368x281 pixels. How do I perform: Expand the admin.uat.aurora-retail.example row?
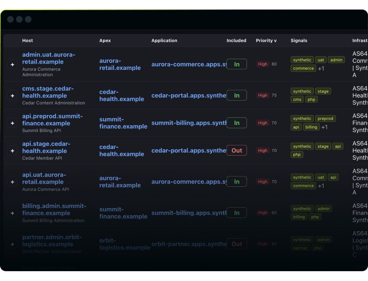[12, 64]
